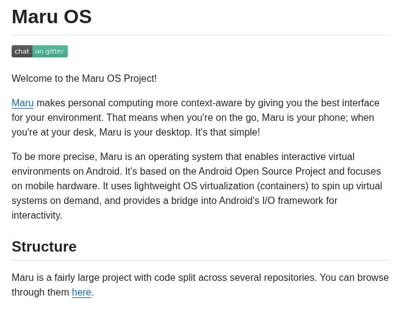Click the phrase "Maru is your desktop"
401x309 pixels.
coord(145,132)
